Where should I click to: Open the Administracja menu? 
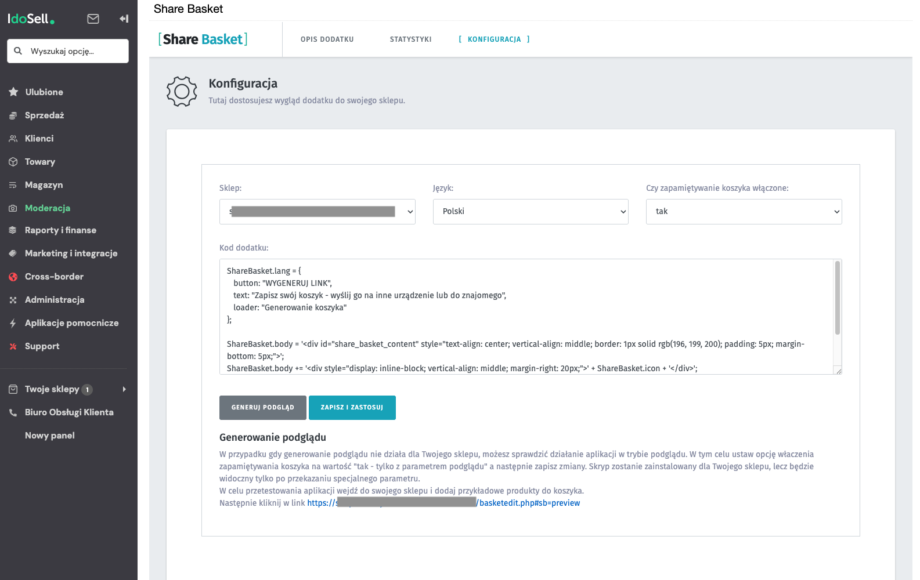55,300
